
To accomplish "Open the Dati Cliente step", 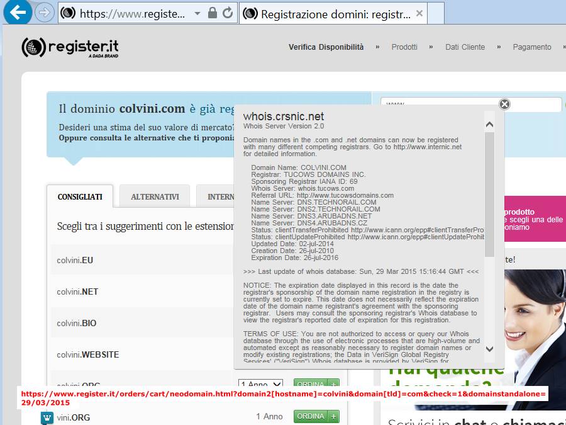I will pyautogui.click(x=465, y=47).
